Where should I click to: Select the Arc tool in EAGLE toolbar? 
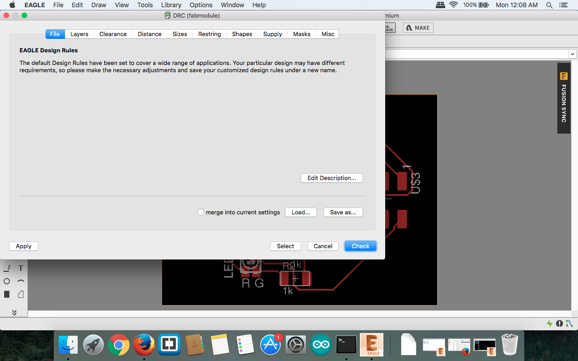(21, 281)
